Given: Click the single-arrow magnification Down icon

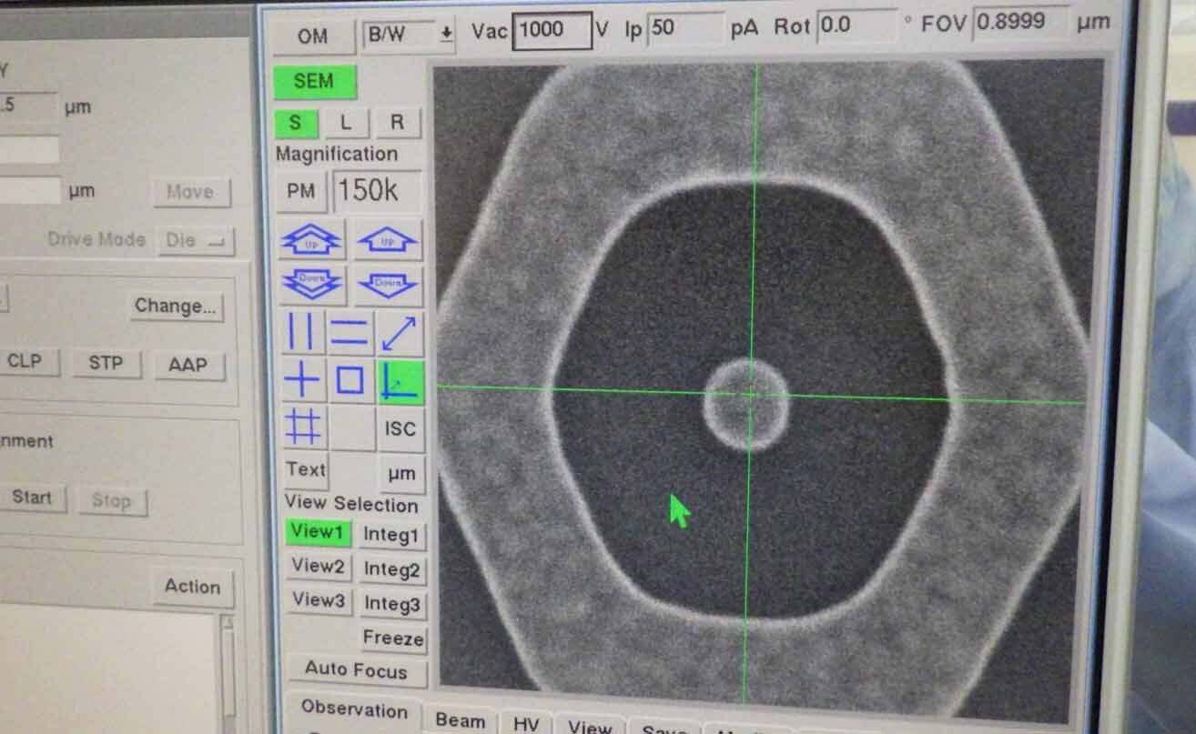Looking at the screenshot, I should tap(388, 286).
